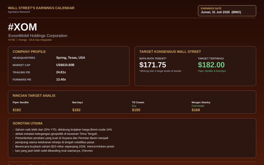Click the green "Piper Sandler & Barclays" caption
Screen dimensions: 264x165
pos(212,71)
